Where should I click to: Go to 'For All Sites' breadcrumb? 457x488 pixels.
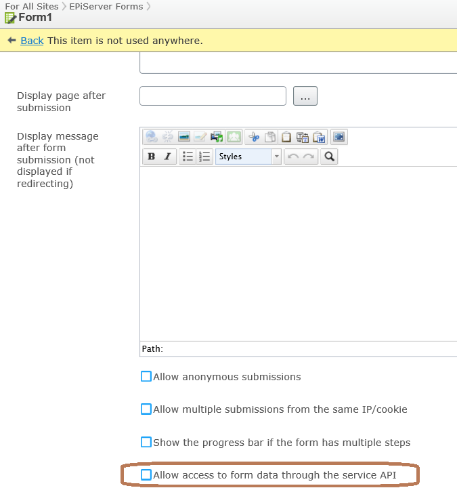[x=32, y=6]
